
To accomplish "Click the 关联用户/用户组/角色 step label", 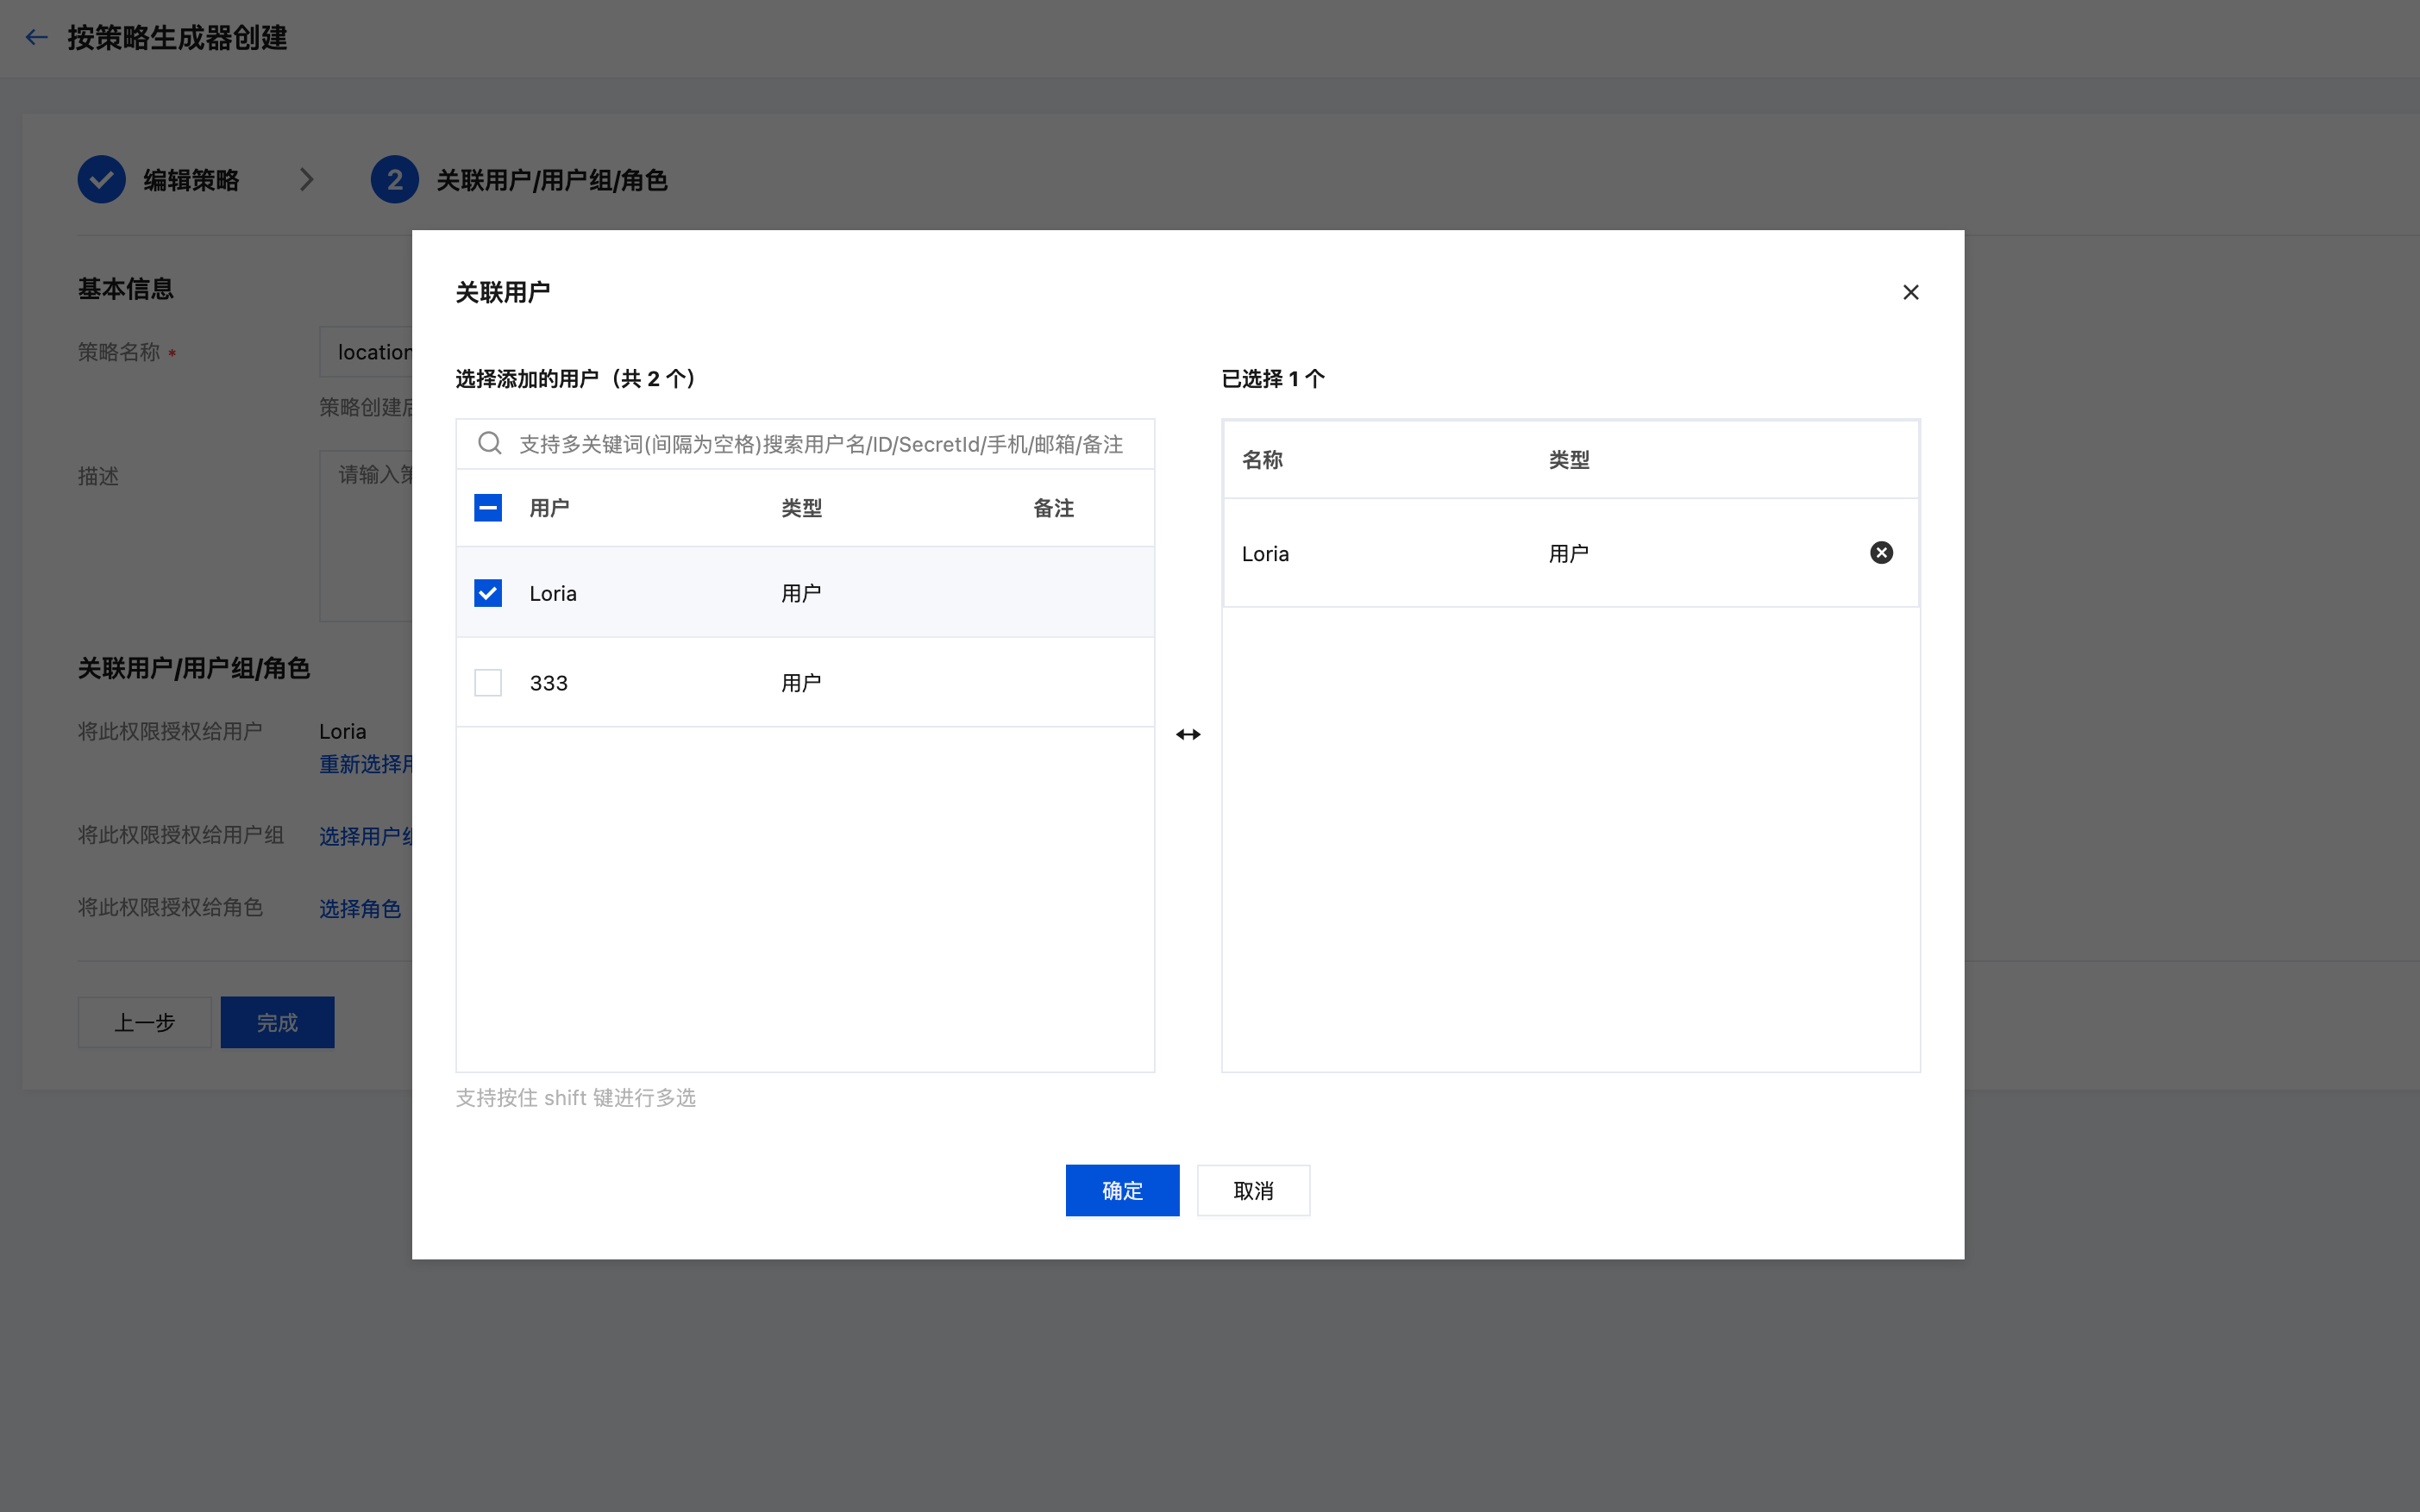I will 551,180.
